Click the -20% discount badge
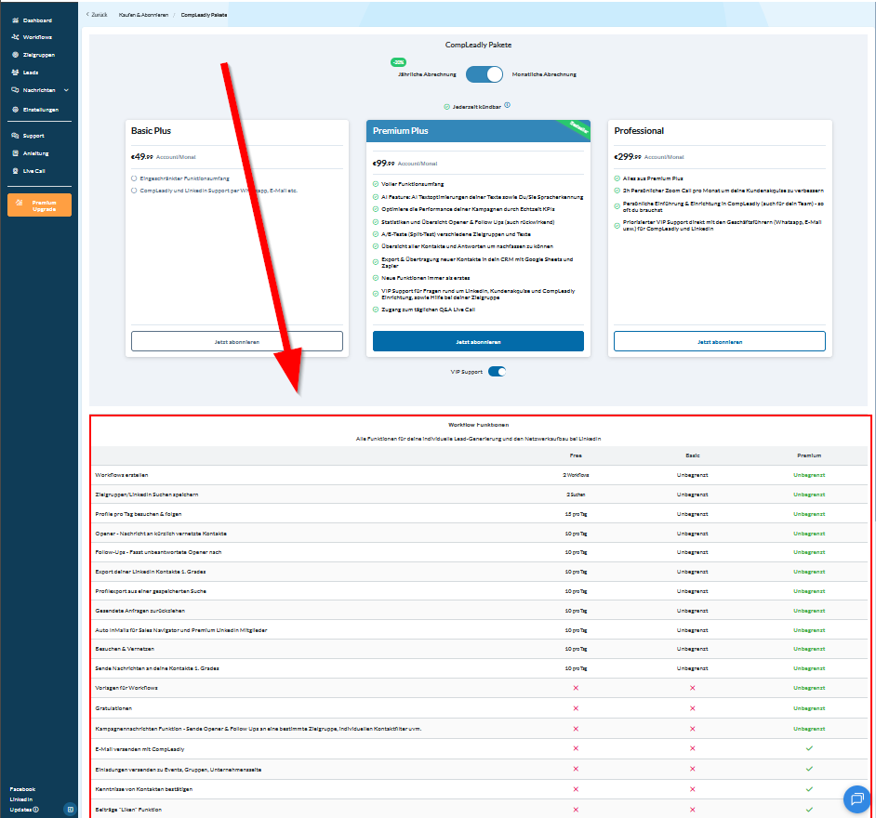The image size is (876, 818). point(398,62)
